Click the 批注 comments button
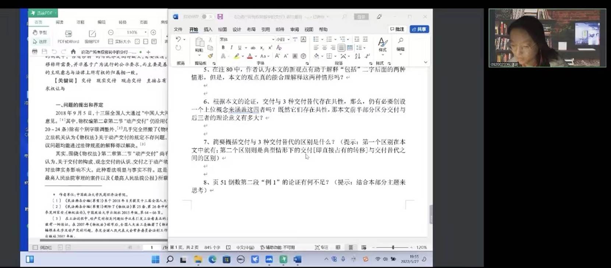This screenshot has width=611, height=268. (x=397, y=29)
